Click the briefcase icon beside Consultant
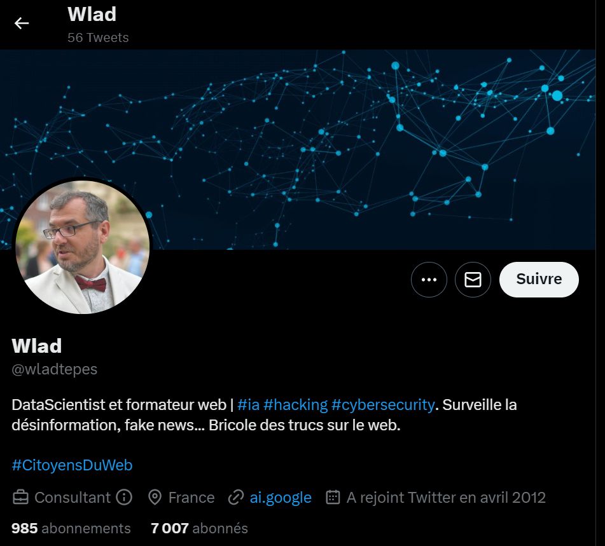605x546 pixels. tap(20, 498)
